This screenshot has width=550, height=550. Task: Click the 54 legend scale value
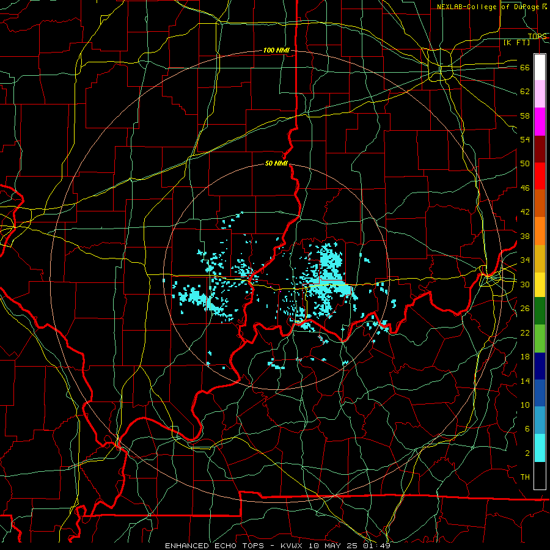tap(525, 139)
